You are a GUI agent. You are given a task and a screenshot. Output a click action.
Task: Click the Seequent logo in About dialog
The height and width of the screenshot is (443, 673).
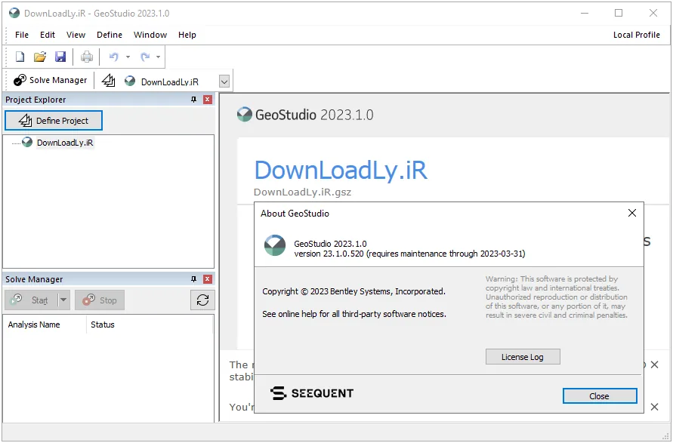[x=312, y=393]
